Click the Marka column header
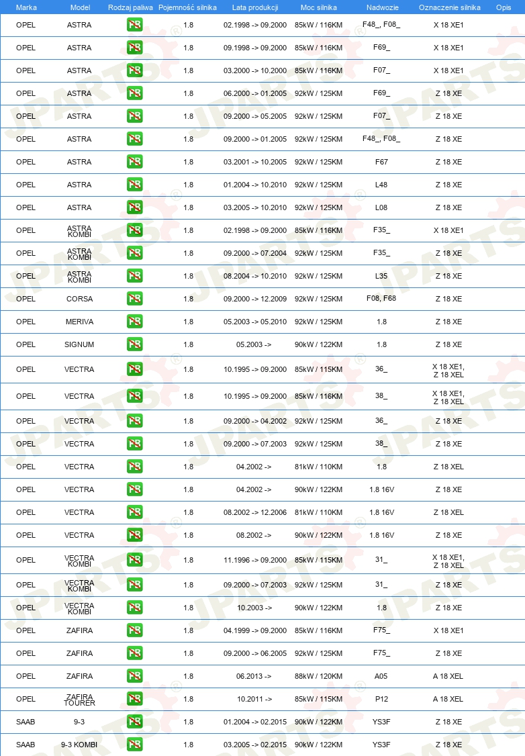Viewport: 525px width, 756px height. click(26, 7)
